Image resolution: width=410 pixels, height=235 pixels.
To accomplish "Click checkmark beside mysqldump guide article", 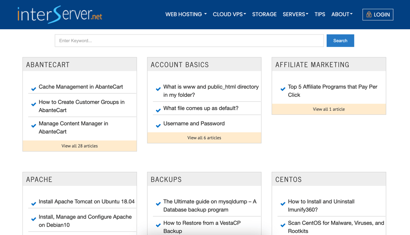I will pyautogui.click(x=158, y=204).
